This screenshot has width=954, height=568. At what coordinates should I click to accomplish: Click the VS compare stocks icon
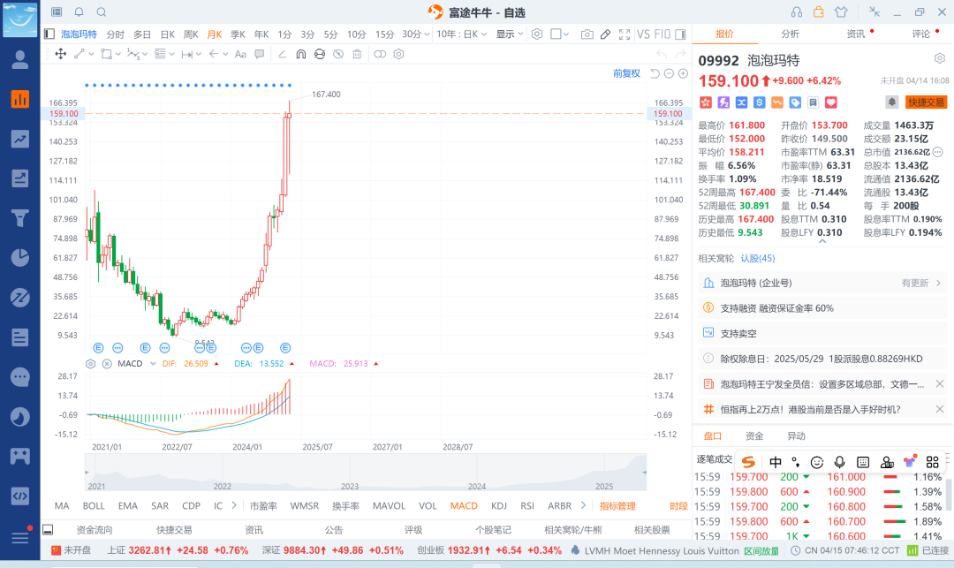643,34
